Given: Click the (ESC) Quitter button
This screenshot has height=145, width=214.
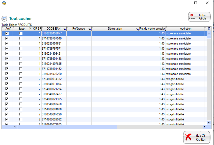Looking at the screenshot, I should 196,137.
